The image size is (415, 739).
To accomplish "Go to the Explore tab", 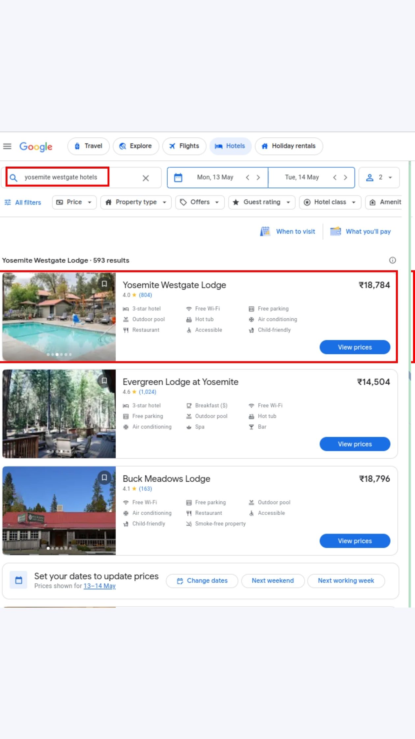I will [136, 146].
